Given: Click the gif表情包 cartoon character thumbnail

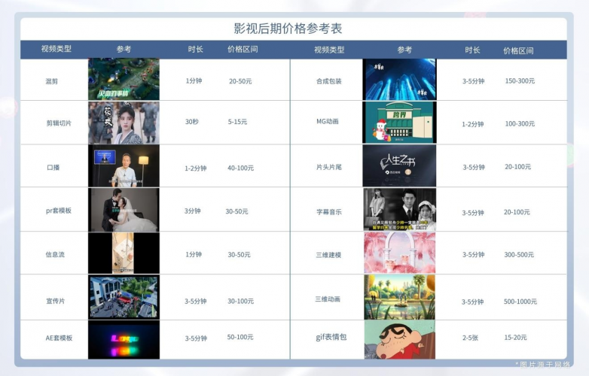Looking at the screenshot, I should coord(400,340).
